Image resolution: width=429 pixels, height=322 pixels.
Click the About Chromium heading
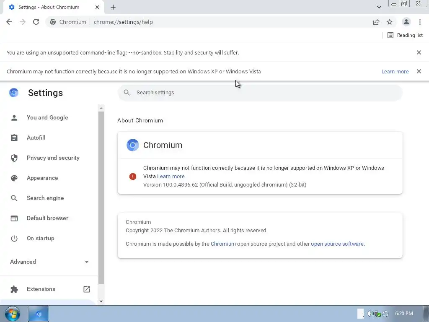coord(140,120)
